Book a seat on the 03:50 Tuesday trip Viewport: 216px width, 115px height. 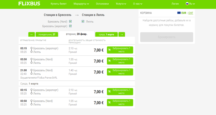[x=120, y=61]
